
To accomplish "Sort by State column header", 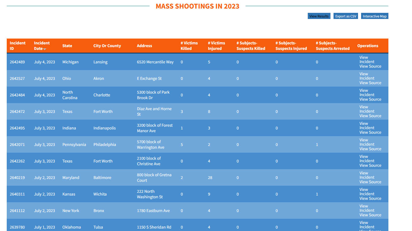I will coord(67,46).
